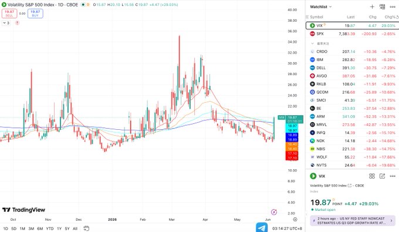Select the WOLF row in watchlist

[x=352, y=157]
